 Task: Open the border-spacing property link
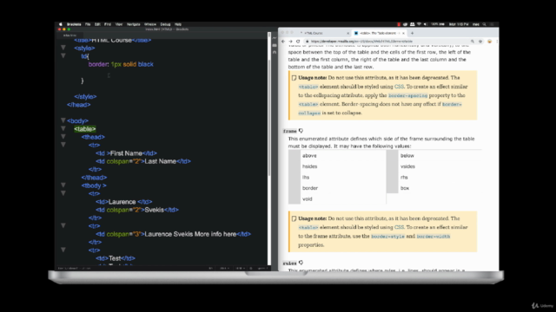[407, 95]
